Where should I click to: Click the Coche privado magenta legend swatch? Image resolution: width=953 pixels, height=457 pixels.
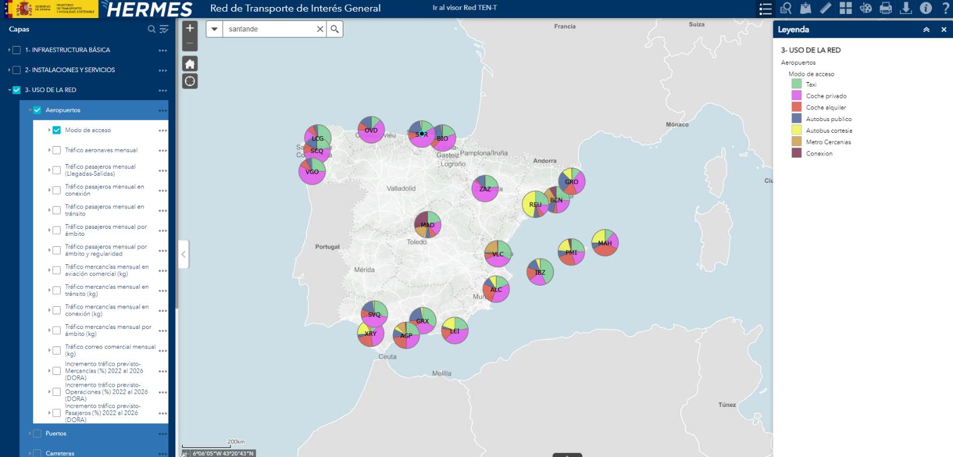pyautogui.click(x=796, y=96)
